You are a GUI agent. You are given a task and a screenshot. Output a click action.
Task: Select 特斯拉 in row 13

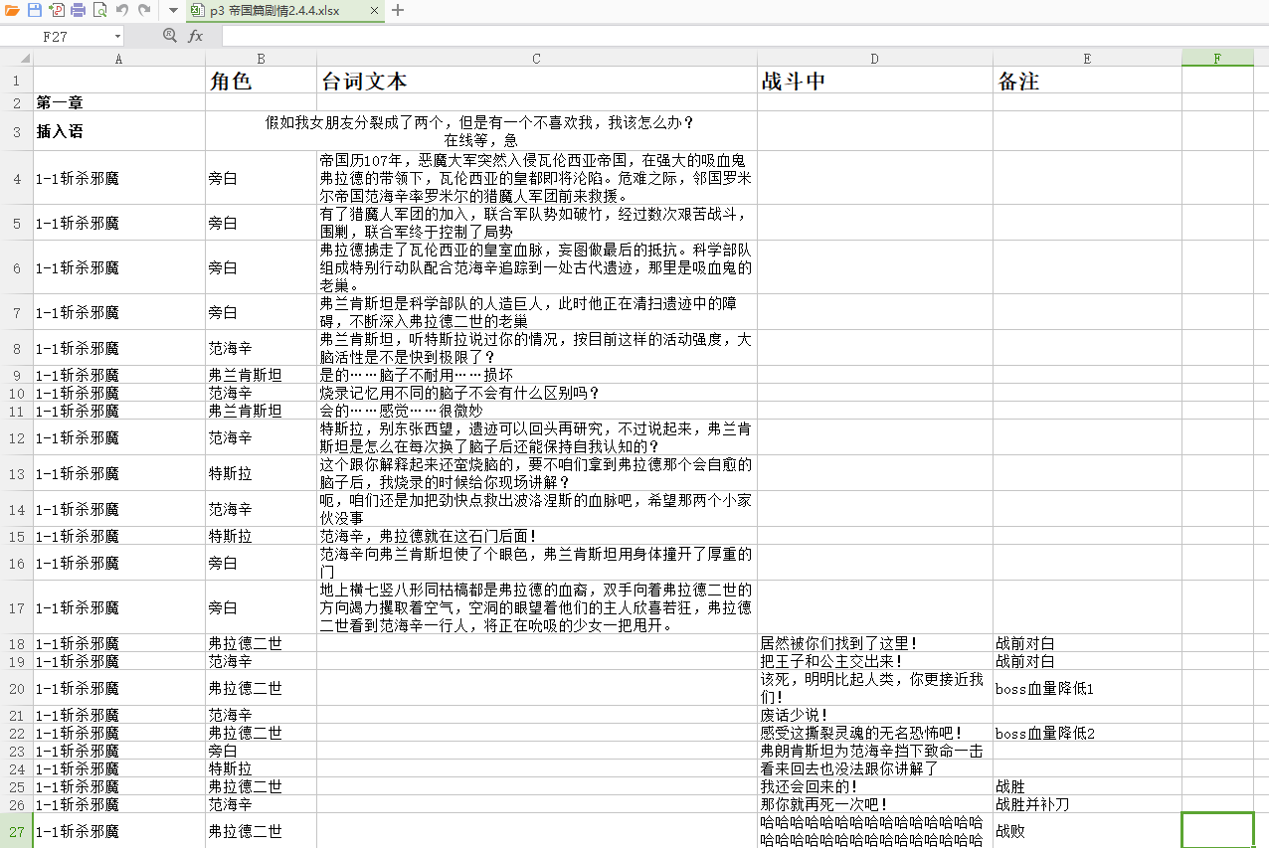pos(262,473)
